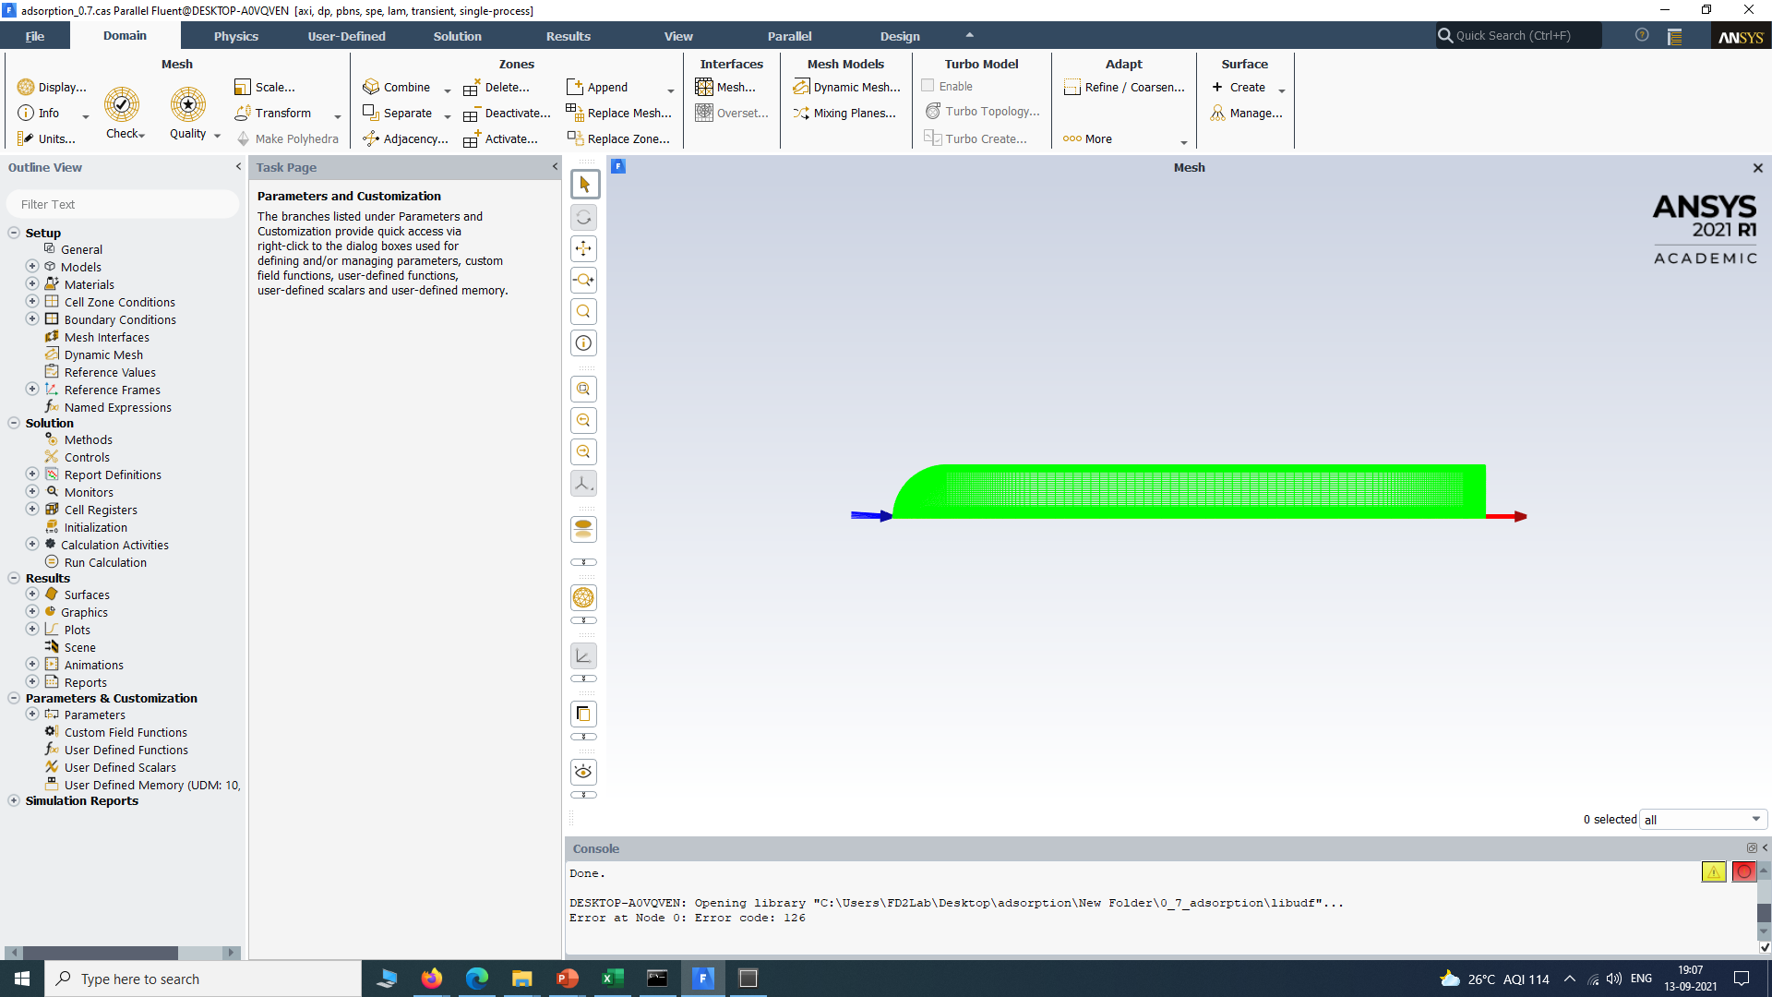Click the Windows Start button

[22, 979]
